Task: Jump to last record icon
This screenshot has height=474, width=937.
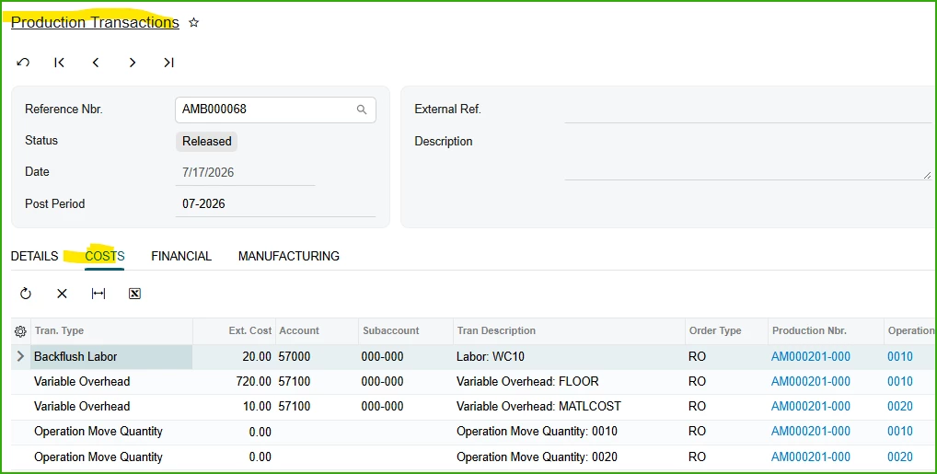Action: point(168,63)
